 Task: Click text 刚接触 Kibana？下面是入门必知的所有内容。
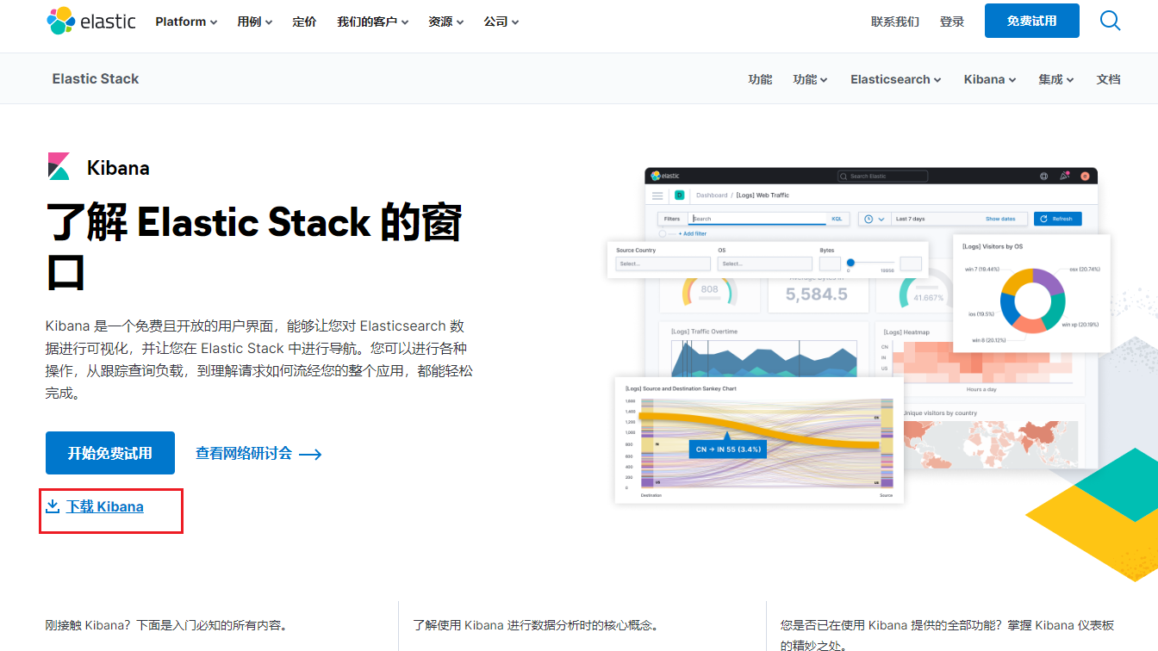pyautogui.click(x=166, y=625)
